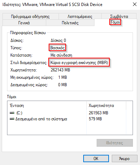This screenshot has width=140, height=165.
Task: Open the Συμβάντα tab
Action: pyautogui.click(x=119, y=17)
